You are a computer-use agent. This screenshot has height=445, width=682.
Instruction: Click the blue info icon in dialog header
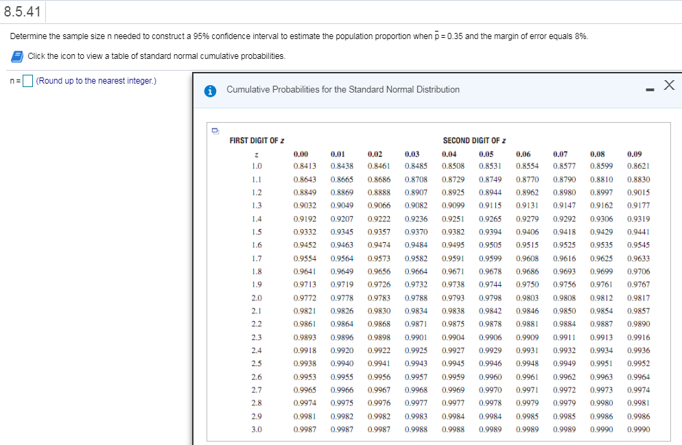(x=210, y=91)
